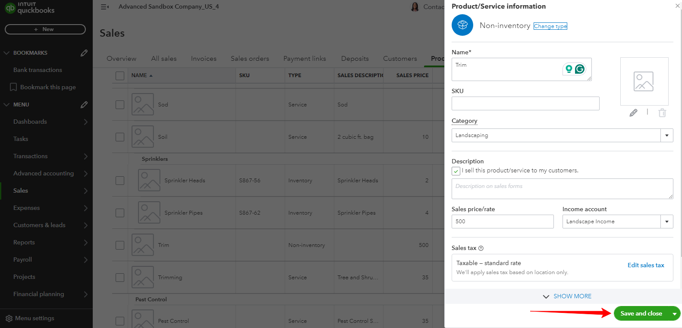Open the Income account dropdown
The width and height of the screenshot is (682, 328).
(666, 222)
